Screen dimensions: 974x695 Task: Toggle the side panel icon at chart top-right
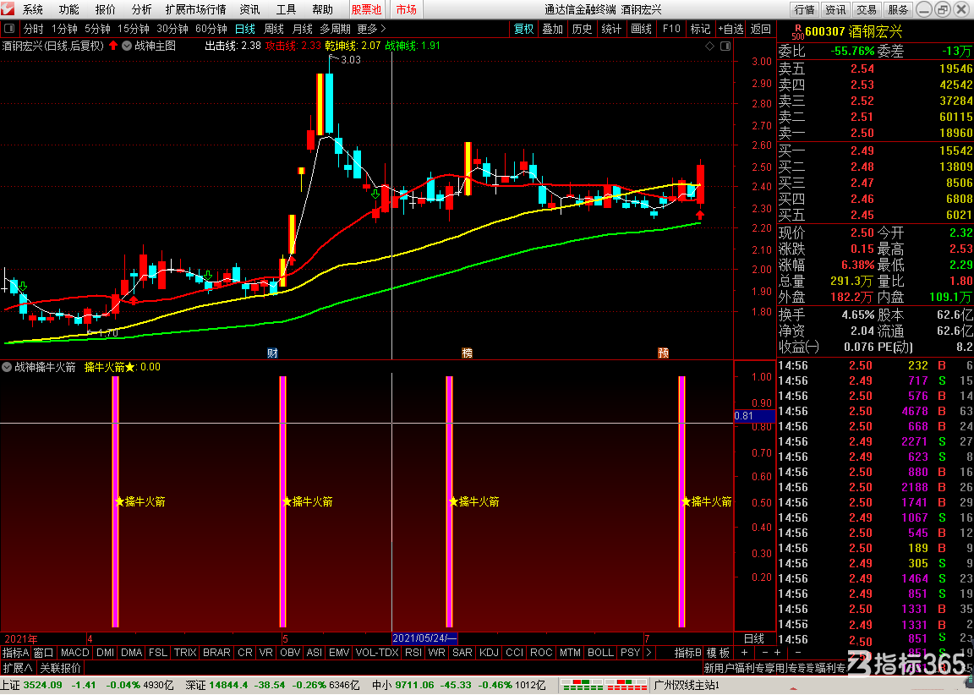(725, 46)
